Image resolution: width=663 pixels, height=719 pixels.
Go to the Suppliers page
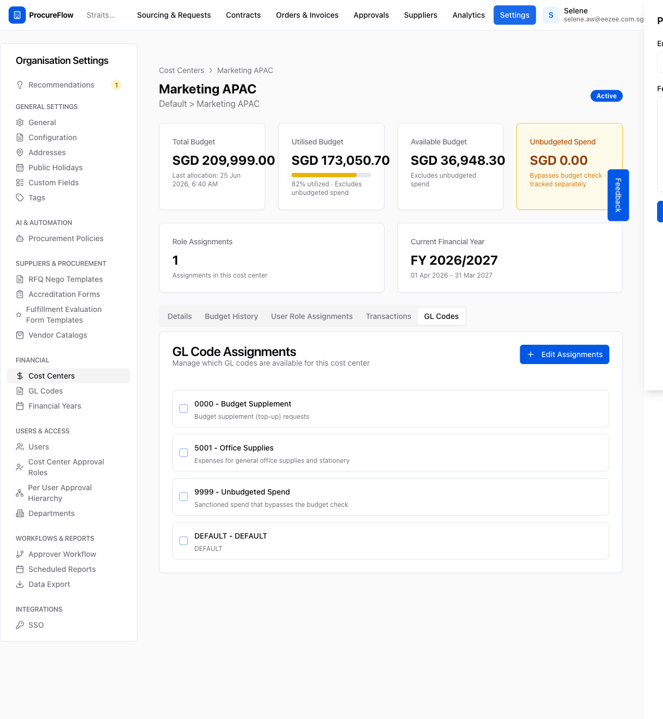click(420, 15)
